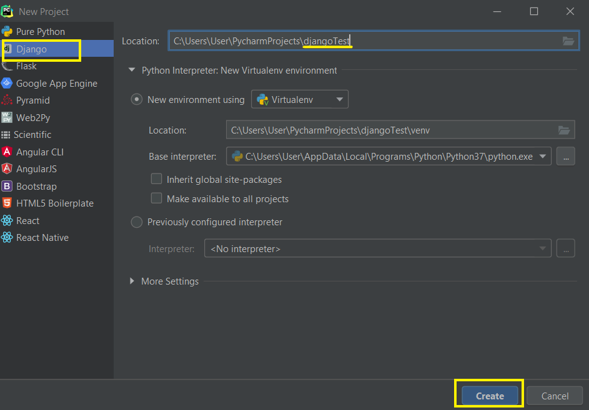Choose Pure Python project type

pyautogui.click(x=41, y=32)
